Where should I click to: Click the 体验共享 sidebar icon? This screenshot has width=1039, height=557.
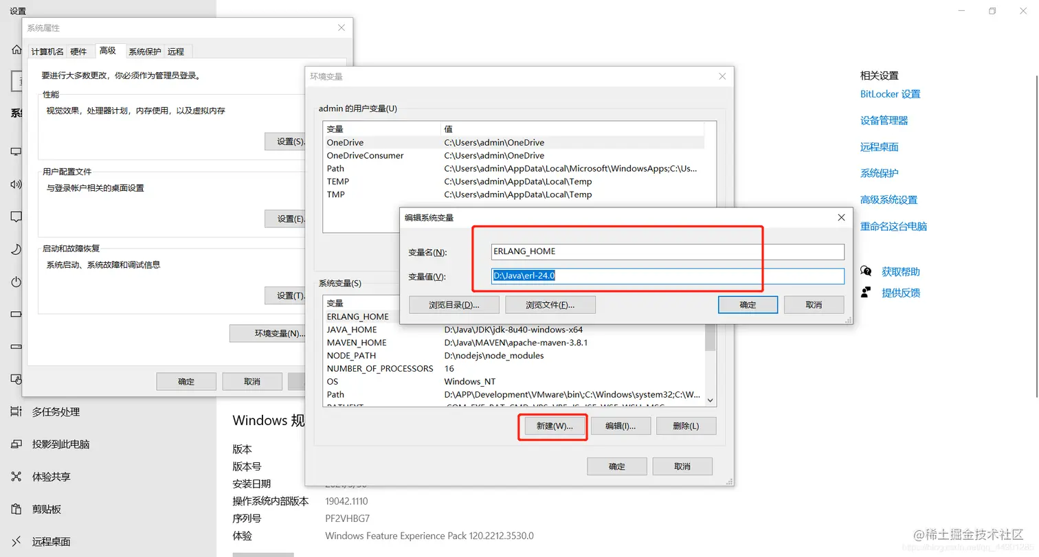click(x=16, y=476)
